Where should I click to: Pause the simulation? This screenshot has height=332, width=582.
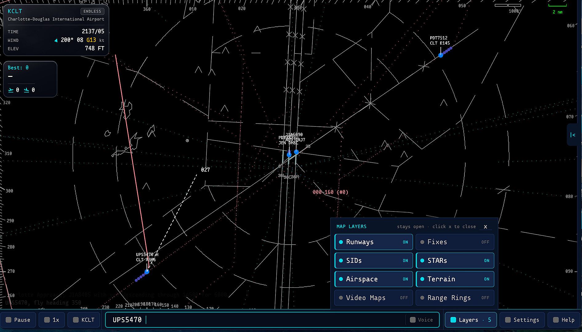[18, 320]
